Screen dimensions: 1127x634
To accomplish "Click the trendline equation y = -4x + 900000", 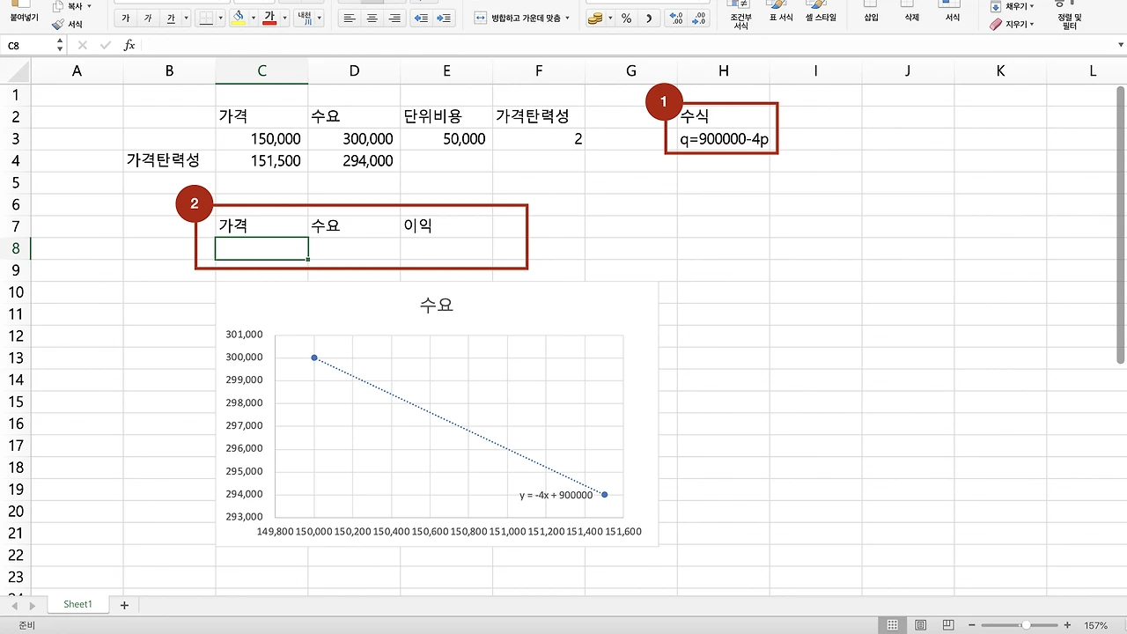I will pyautogui.click(x=556, y=495).
